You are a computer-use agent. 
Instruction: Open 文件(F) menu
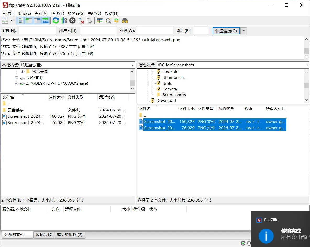pos(8,13)
